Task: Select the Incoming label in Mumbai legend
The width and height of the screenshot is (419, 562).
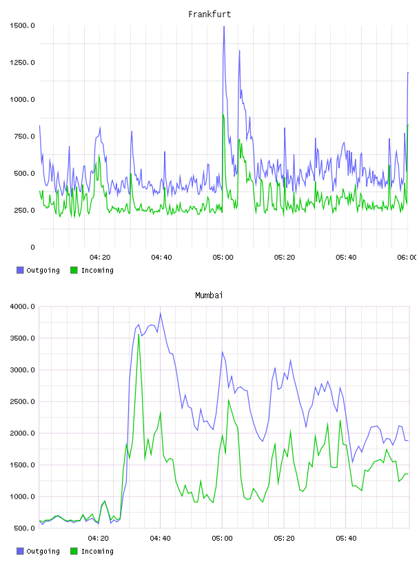Action: tap(97, 552)
